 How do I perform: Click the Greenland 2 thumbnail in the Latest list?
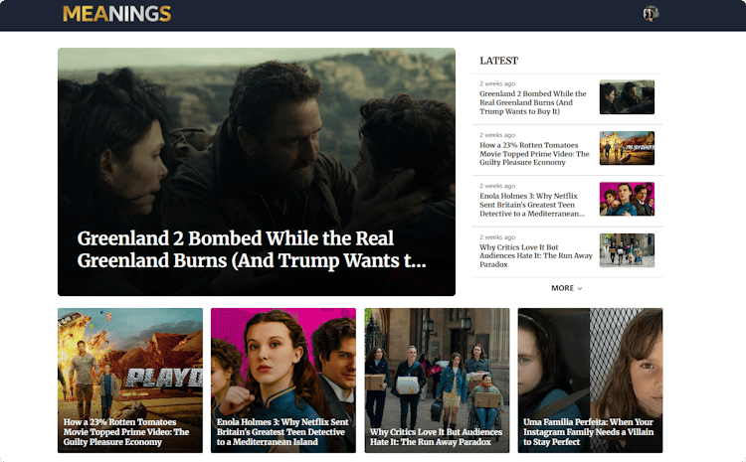click(x=627, y=97)
